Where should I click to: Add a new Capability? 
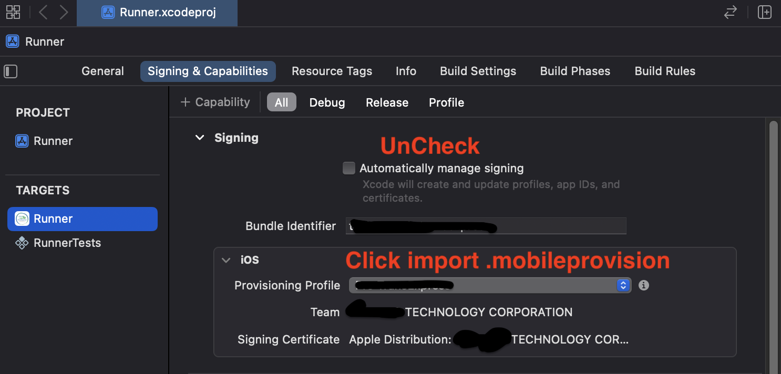pos(215,102)
